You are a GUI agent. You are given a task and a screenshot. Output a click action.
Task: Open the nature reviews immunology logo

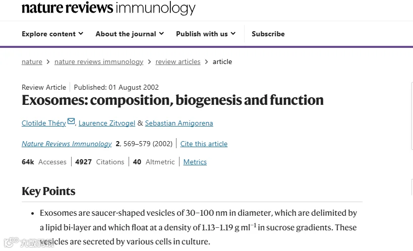108,8
